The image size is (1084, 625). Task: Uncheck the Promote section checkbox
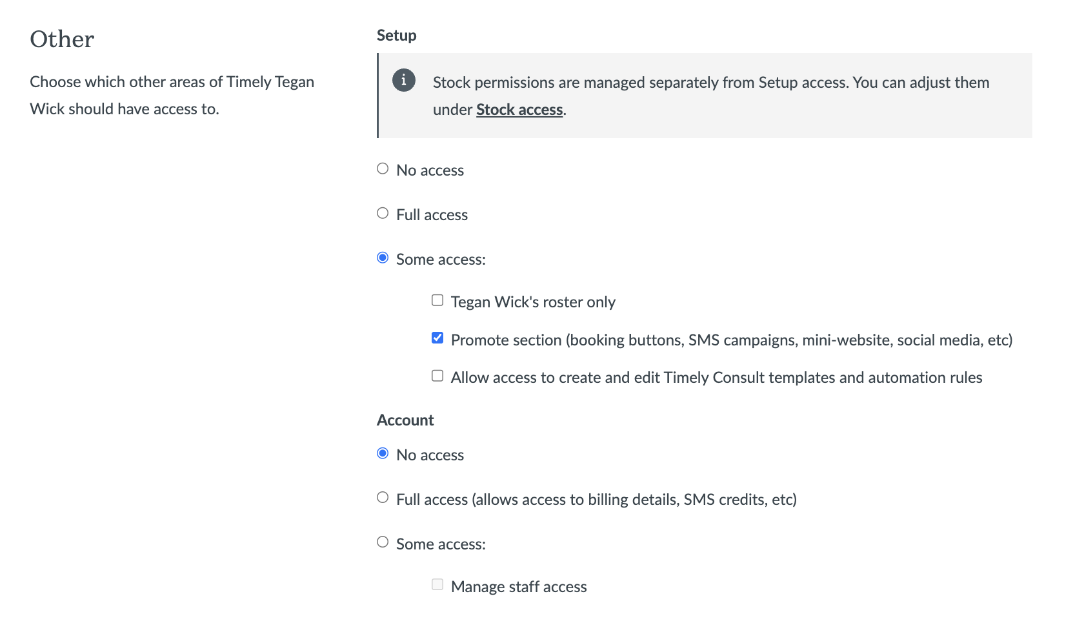[437, 338]
